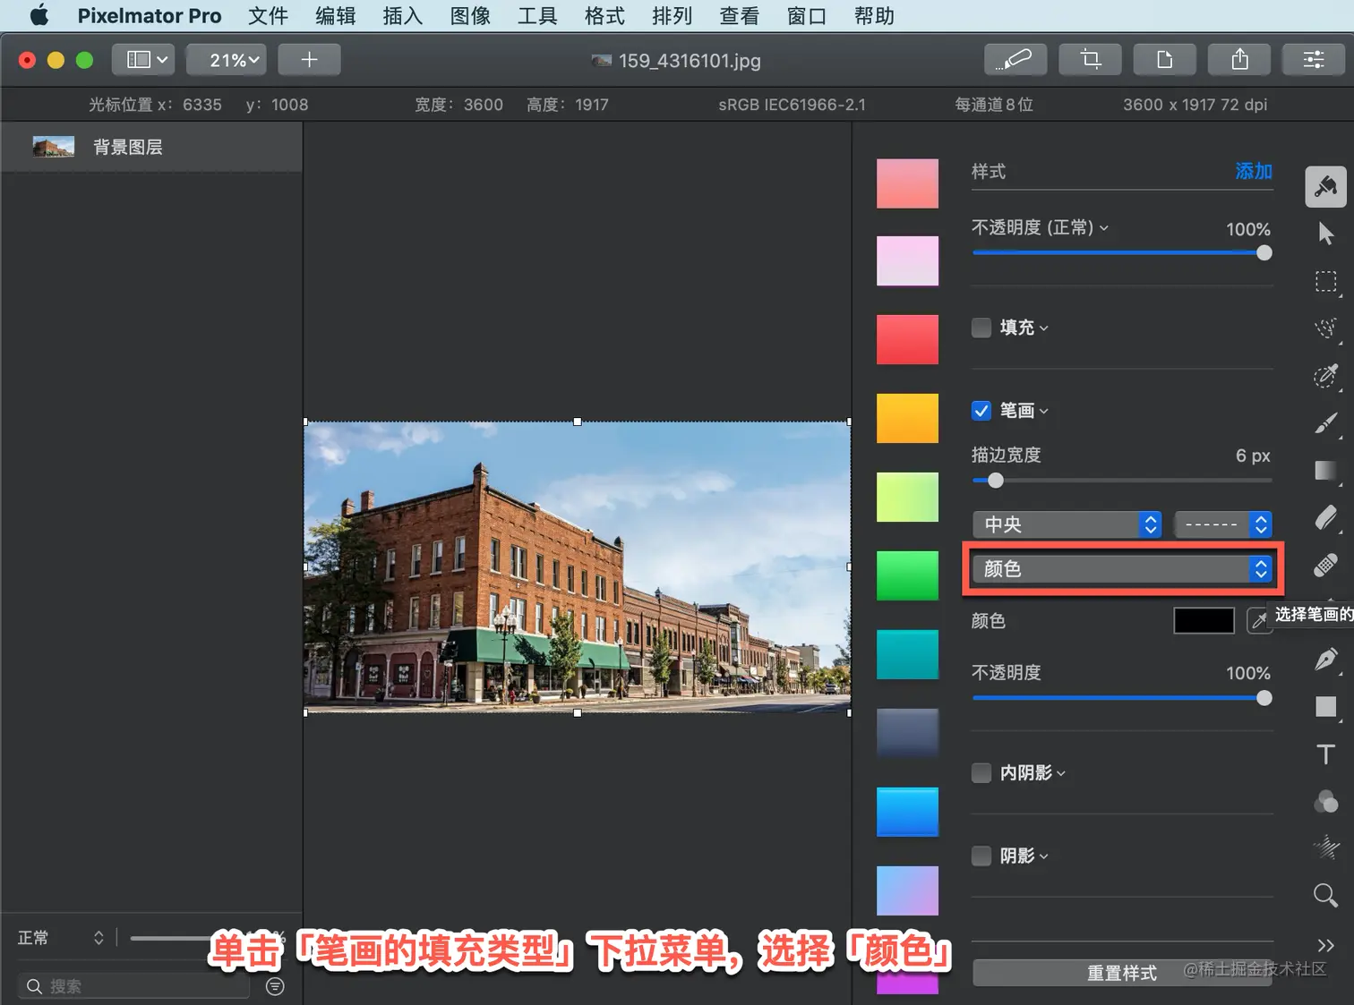Open the 颜色 stroke fill type dropdown
Screen dimensions: 1354x1005
(x=1122, y=568)
